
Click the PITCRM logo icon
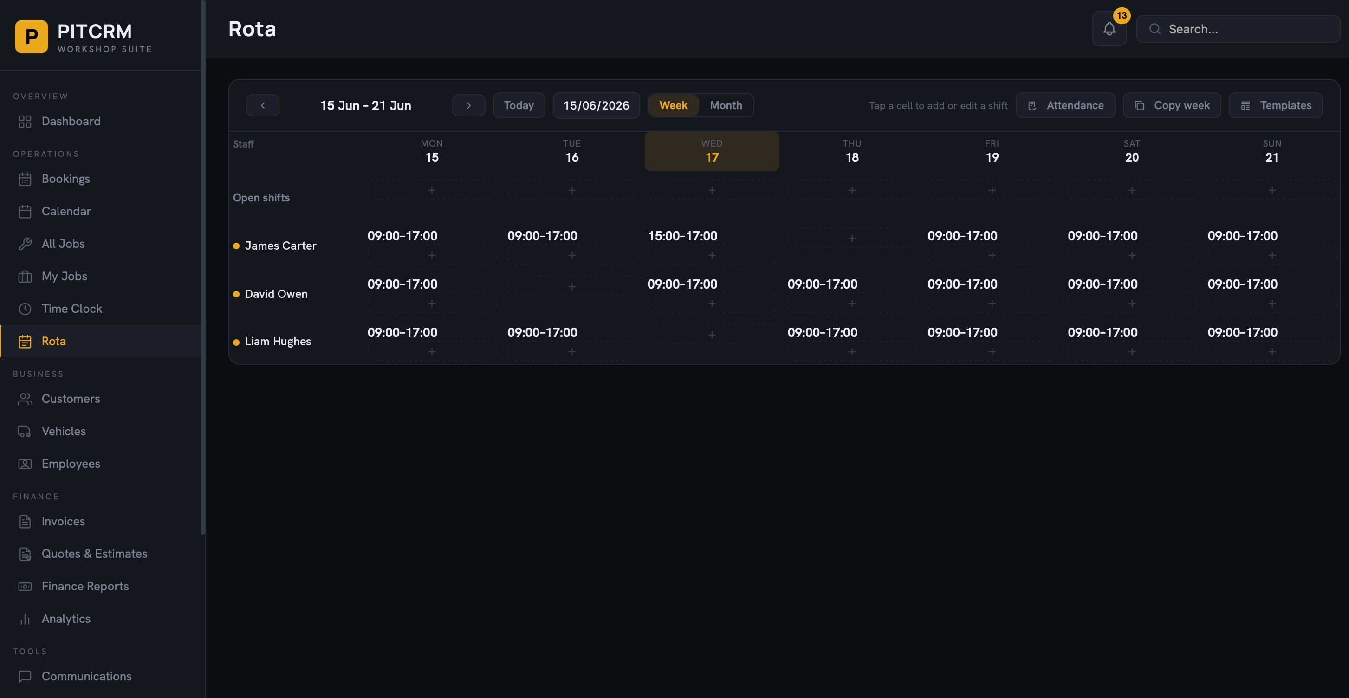point(32,37)
